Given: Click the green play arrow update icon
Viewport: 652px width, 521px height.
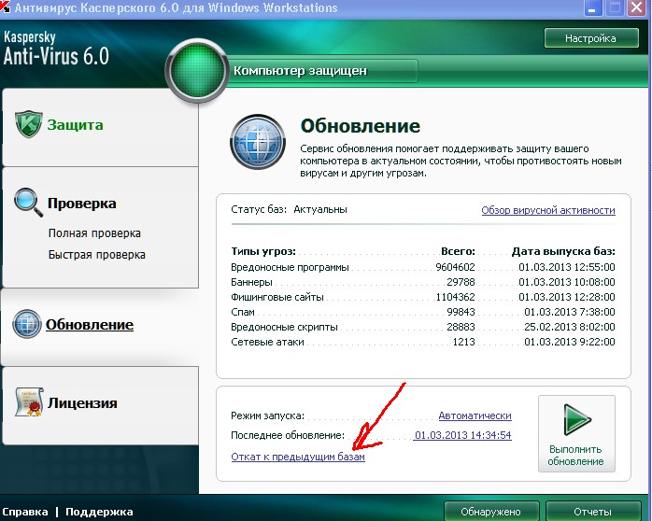Looking at the screenshot, I should [x=576, y=419].
